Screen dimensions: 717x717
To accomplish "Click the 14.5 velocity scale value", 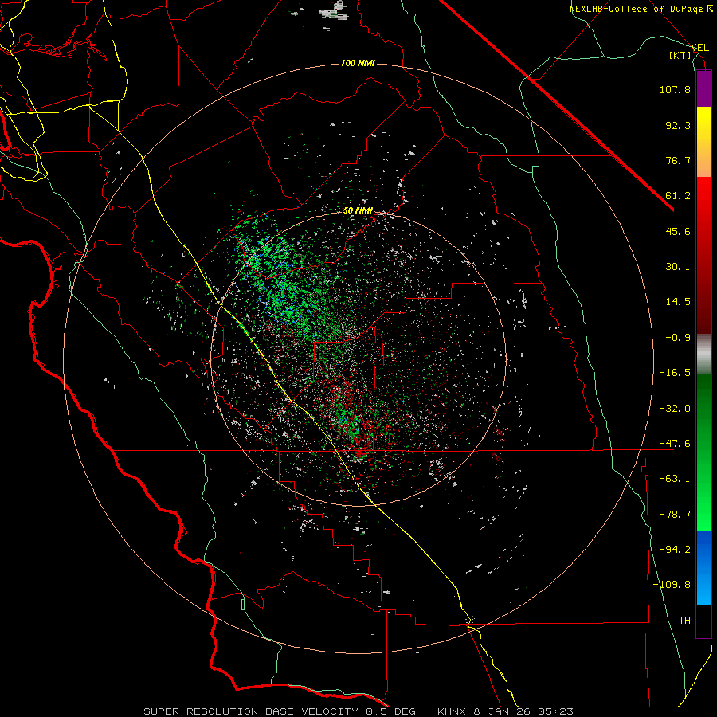I will [x=678, y=302].
